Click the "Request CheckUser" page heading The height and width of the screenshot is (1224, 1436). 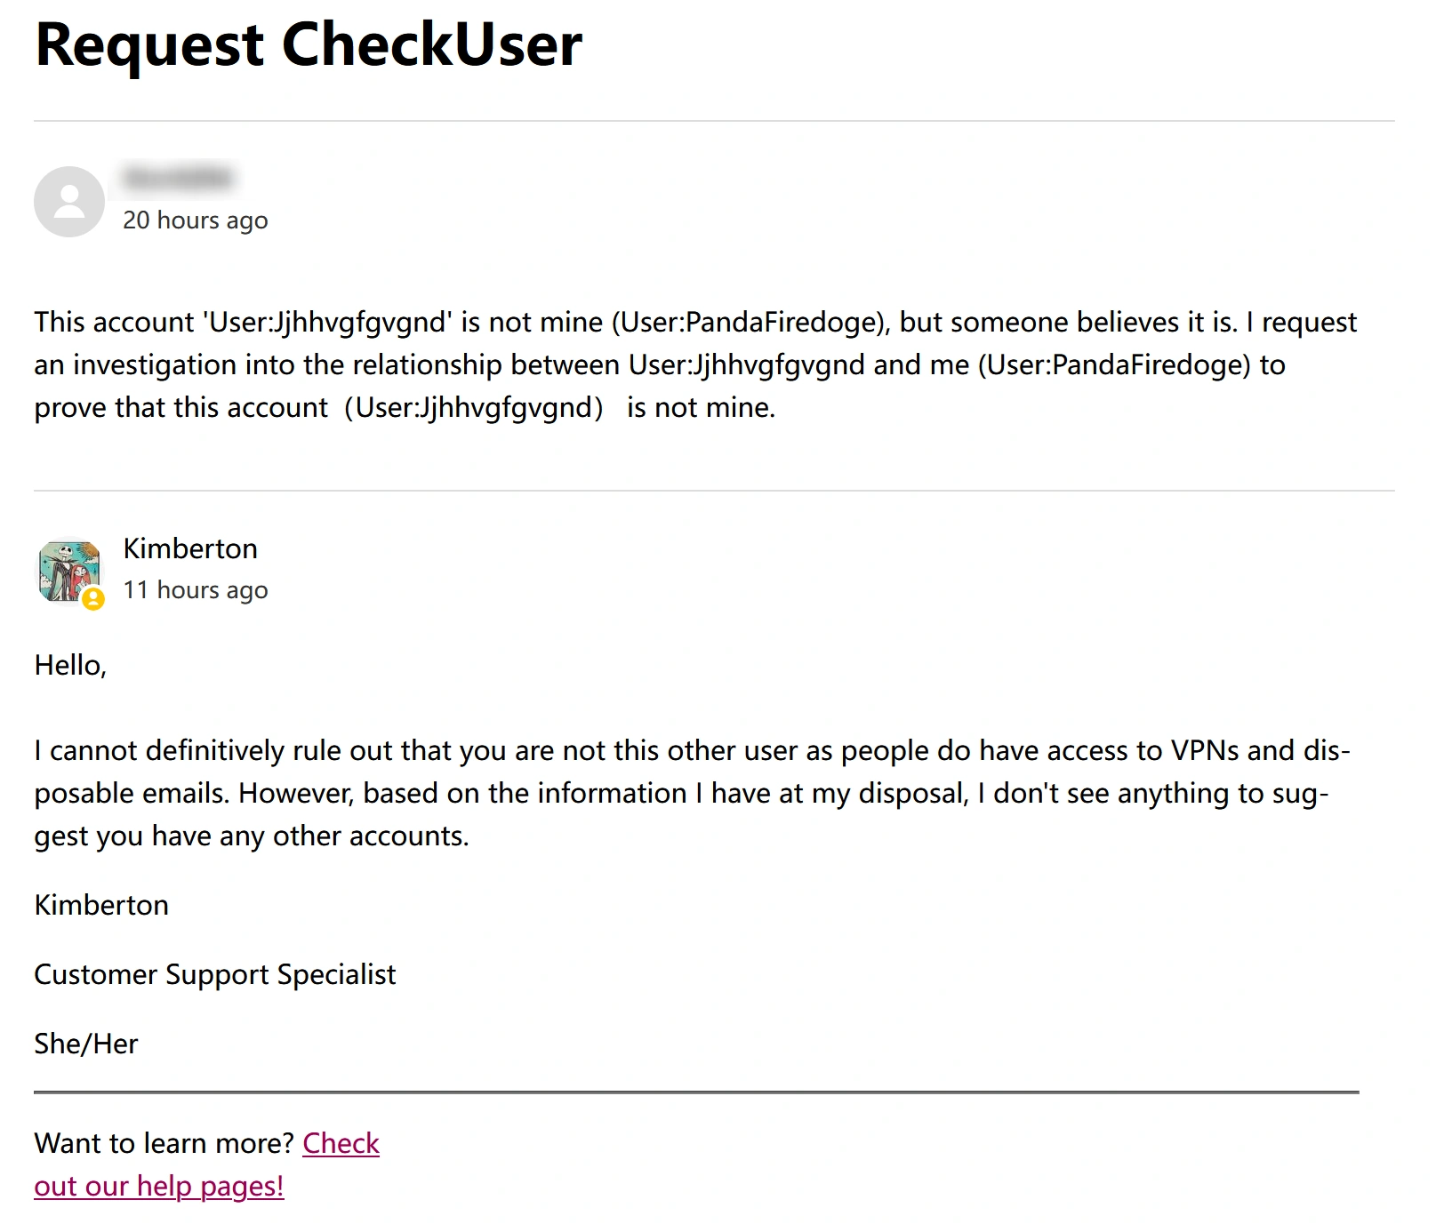[x=309, y=44]
